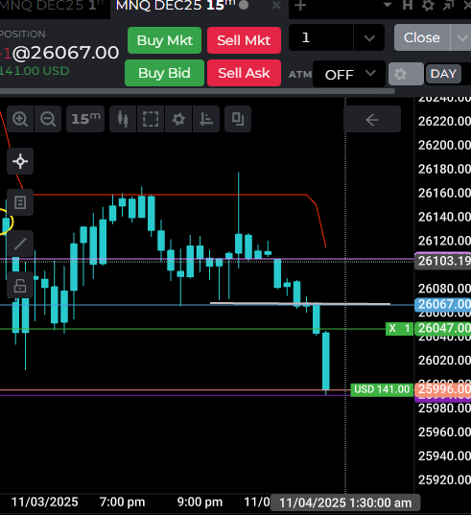Expand the order quantity dropdown arrow
Image resolution: width=471 pixels, height=515 pixels.
369,37
